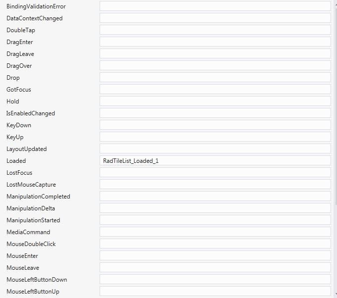The width and height of the screenshot is (337, 298).
Task: Click the LayoutUpdated event field
Action: point(215,149)
